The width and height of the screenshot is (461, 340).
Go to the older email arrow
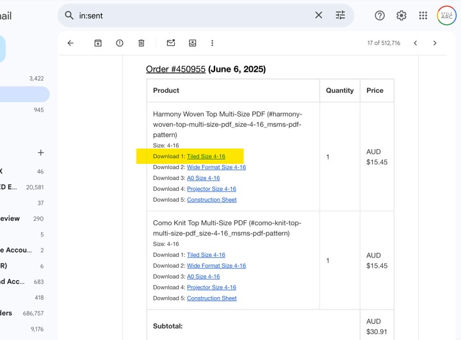click(x=435, y=44)
